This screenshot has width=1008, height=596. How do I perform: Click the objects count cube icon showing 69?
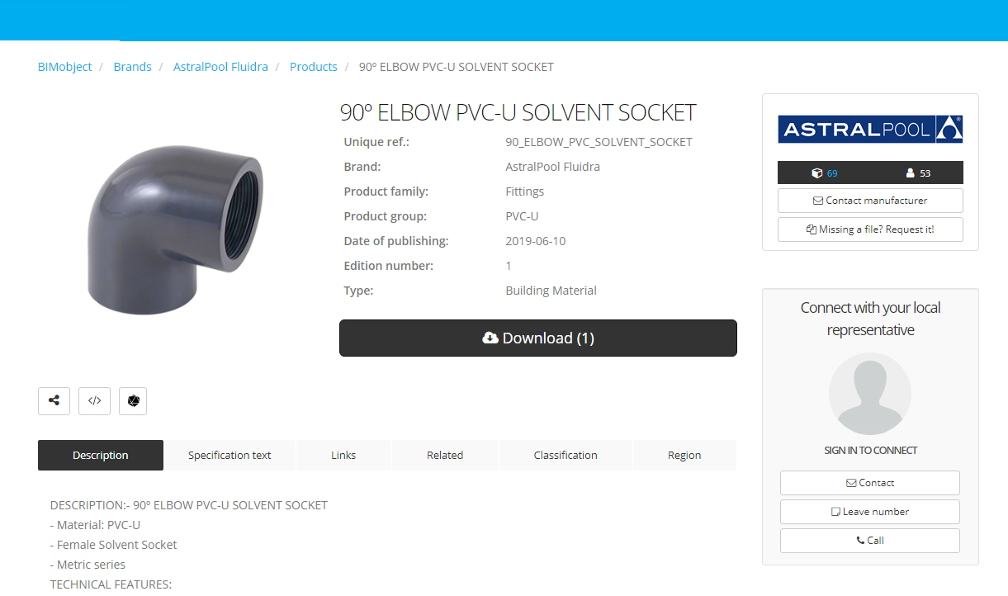(x=817, y=173)
